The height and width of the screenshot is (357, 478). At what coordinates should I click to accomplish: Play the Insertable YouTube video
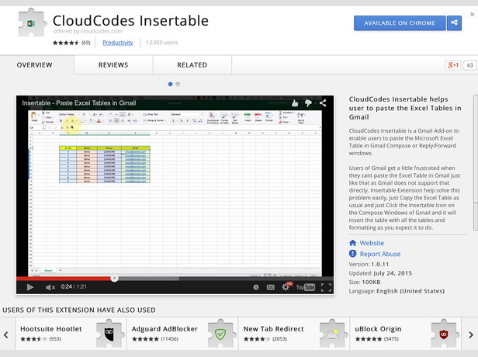[29, 287]
